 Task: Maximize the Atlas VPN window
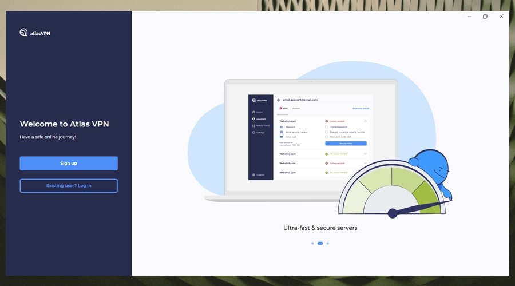[485, 17]
